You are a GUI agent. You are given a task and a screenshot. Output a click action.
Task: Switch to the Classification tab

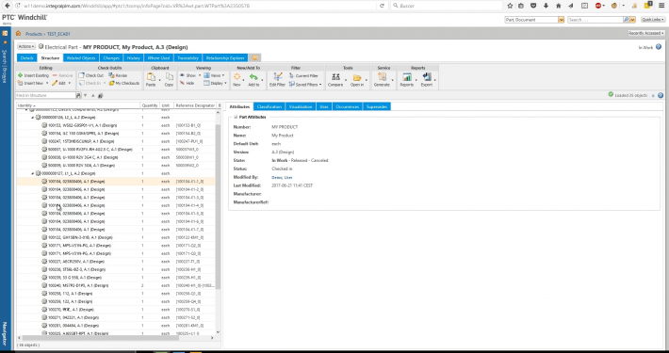[x=269, y=106]
